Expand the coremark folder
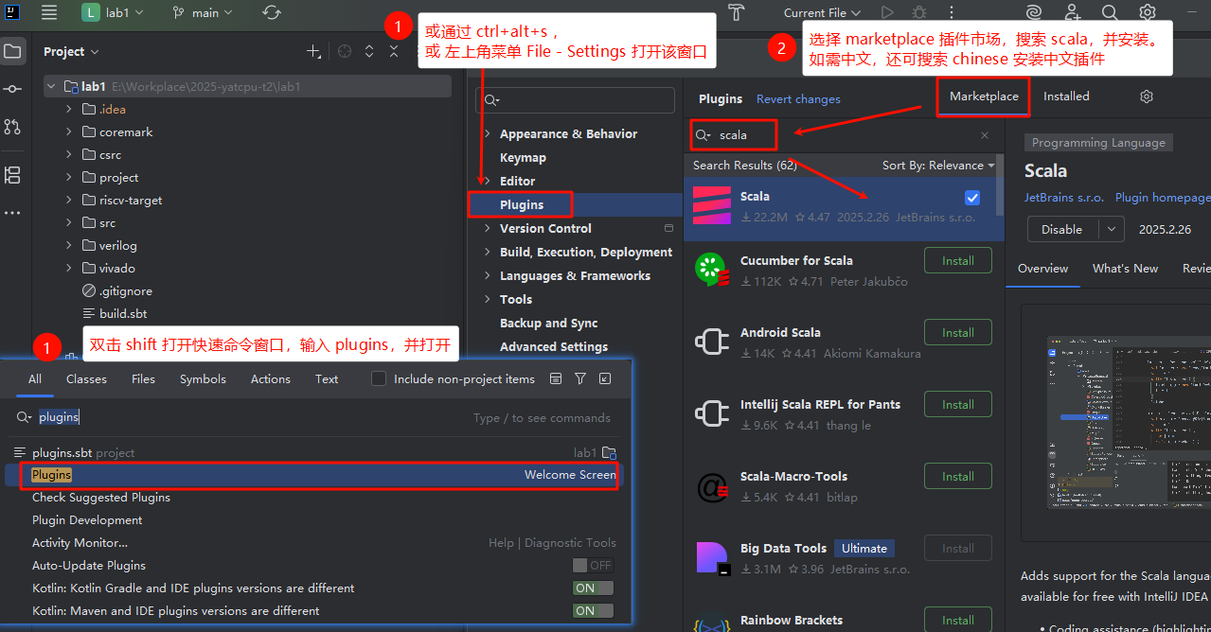 tap(69, 132)
